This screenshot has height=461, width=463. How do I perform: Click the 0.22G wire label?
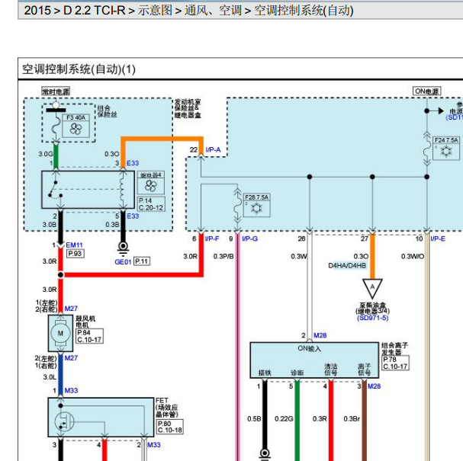(284, 418)
